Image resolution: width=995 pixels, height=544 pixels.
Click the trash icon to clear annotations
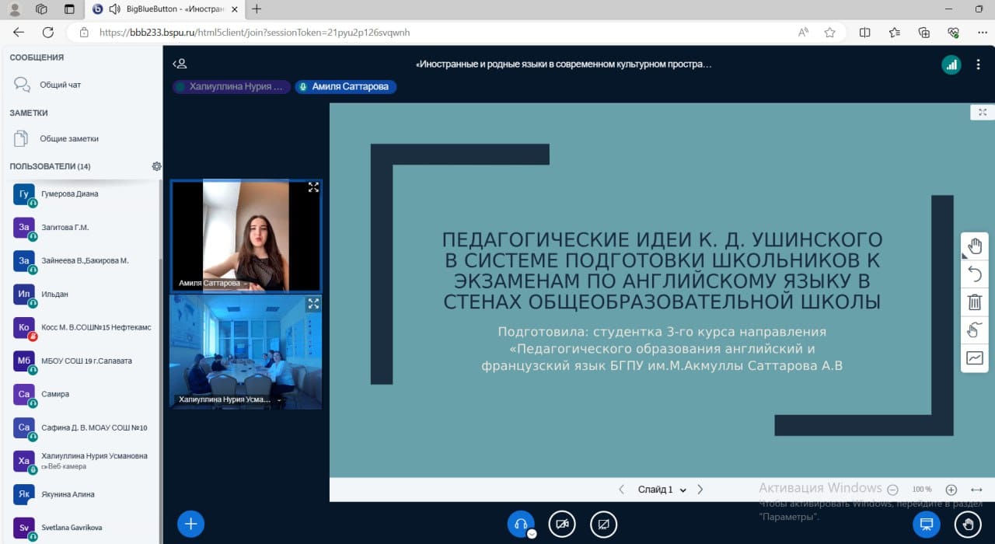click(x=974, y=302)
